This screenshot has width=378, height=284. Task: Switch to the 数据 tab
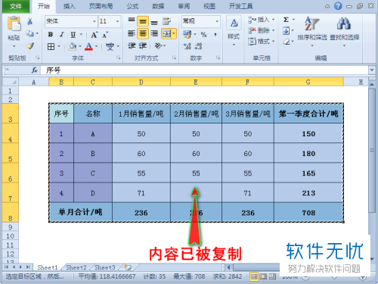tap(158, 6)
